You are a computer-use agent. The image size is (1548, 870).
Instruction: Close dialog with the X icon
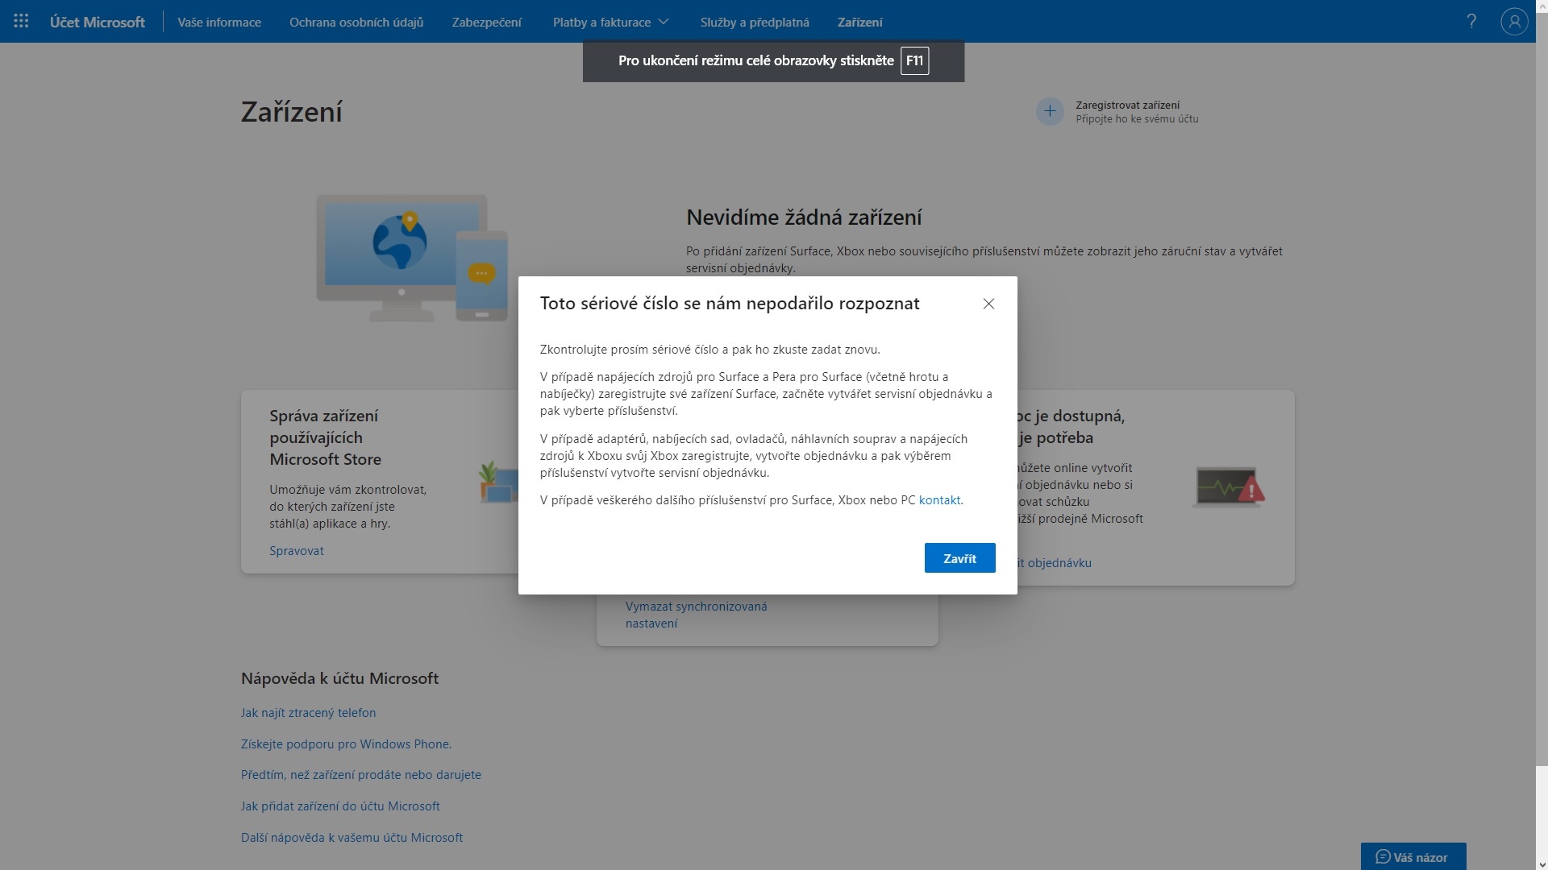coord(988,304)
